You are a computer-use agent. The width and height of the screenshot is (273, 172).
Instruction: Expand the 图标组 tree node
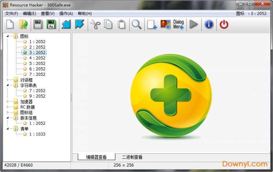click(x=8, y=112)
